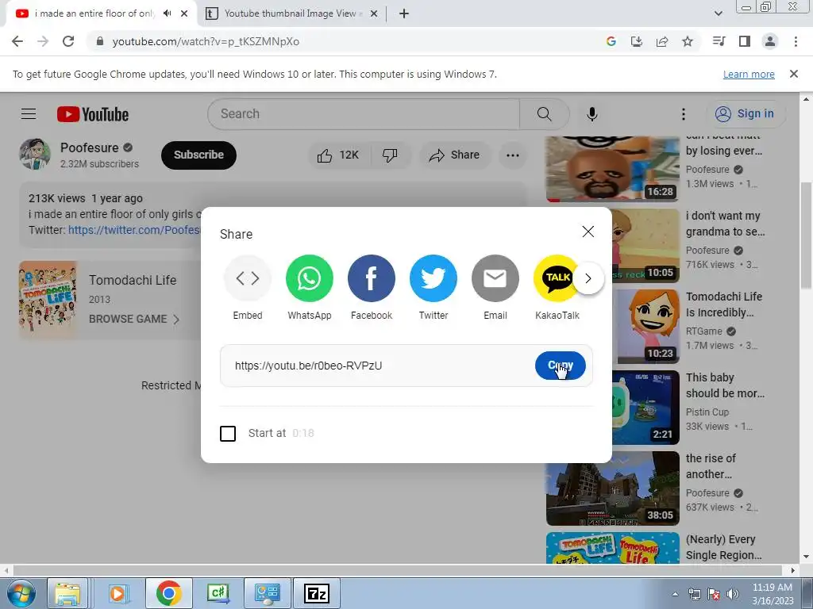Show hidden tray icons arrow
The width and height of the screenshot is (813, 609).
[x=675, y=594]
